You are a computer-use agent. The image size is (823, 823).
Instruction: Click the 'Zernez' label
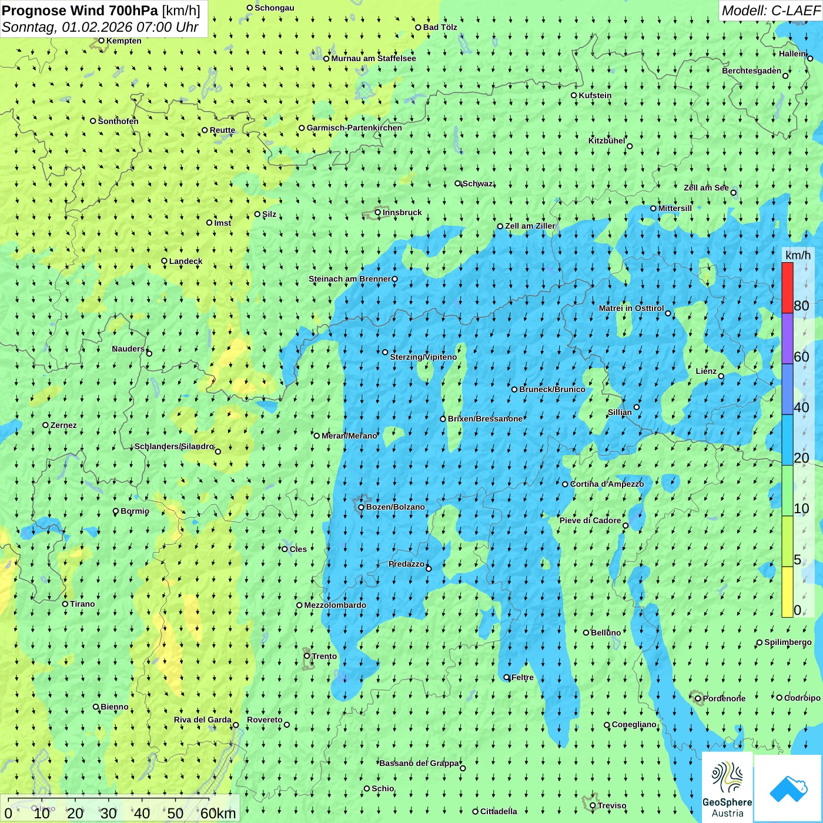point(63,425)
